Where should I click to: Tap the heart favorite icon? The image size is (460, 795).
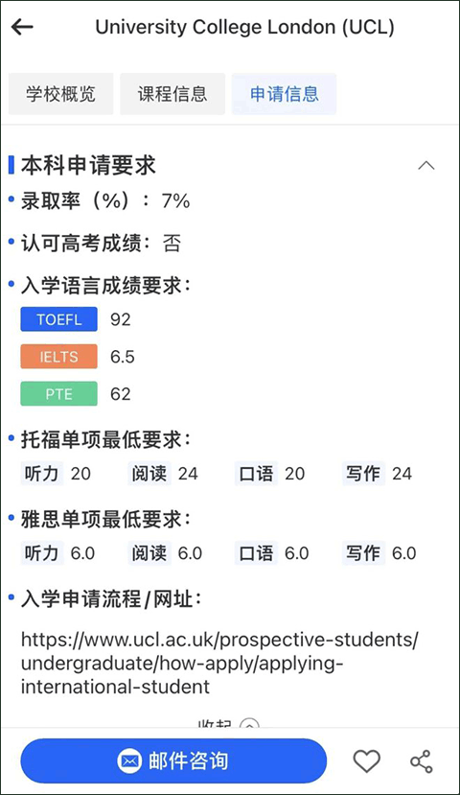pyautogui.click(x=366, y=761)
